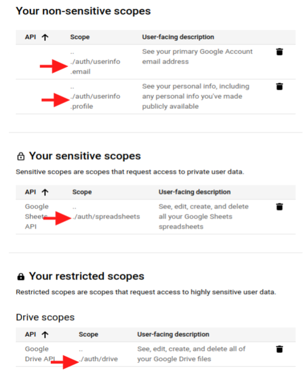Click the closed lock icon beside restricted scopes
The image size is (307, 374).
tap(21, 277)
